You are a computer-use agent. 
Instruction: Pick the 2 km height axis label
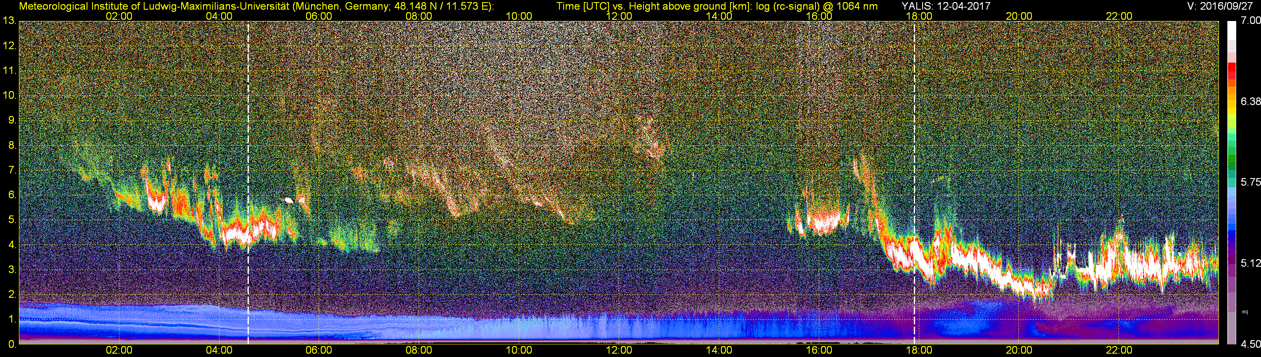pyautogui.click(x=12, y=294)
